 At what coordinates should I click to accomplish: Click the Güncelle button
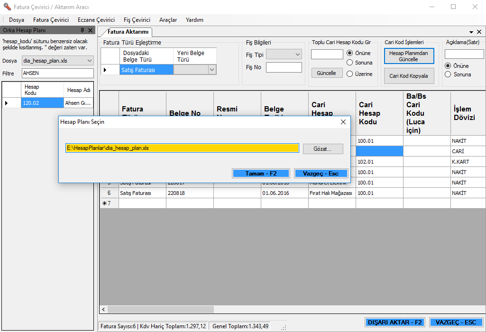tap(327, 73)
